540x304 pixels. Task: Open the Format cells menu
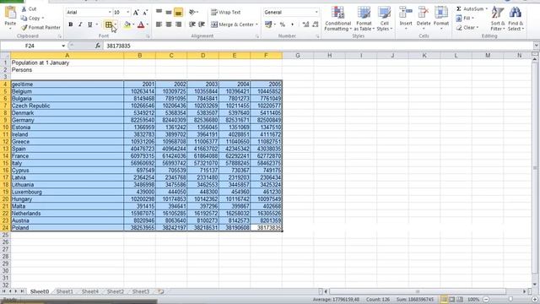tap(440, 19)
